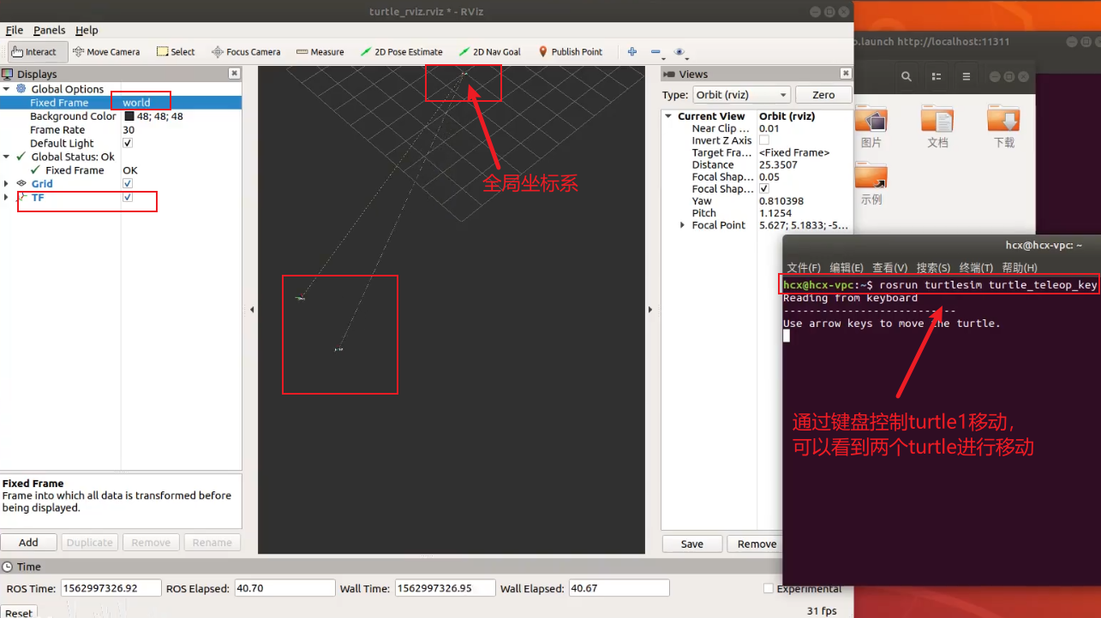Image resolution: width=1101 pixels, height=618 pixels.
Task: Open the 终端(T) menu in terminal
Action: pyautogui.click(x=976, y=268)
